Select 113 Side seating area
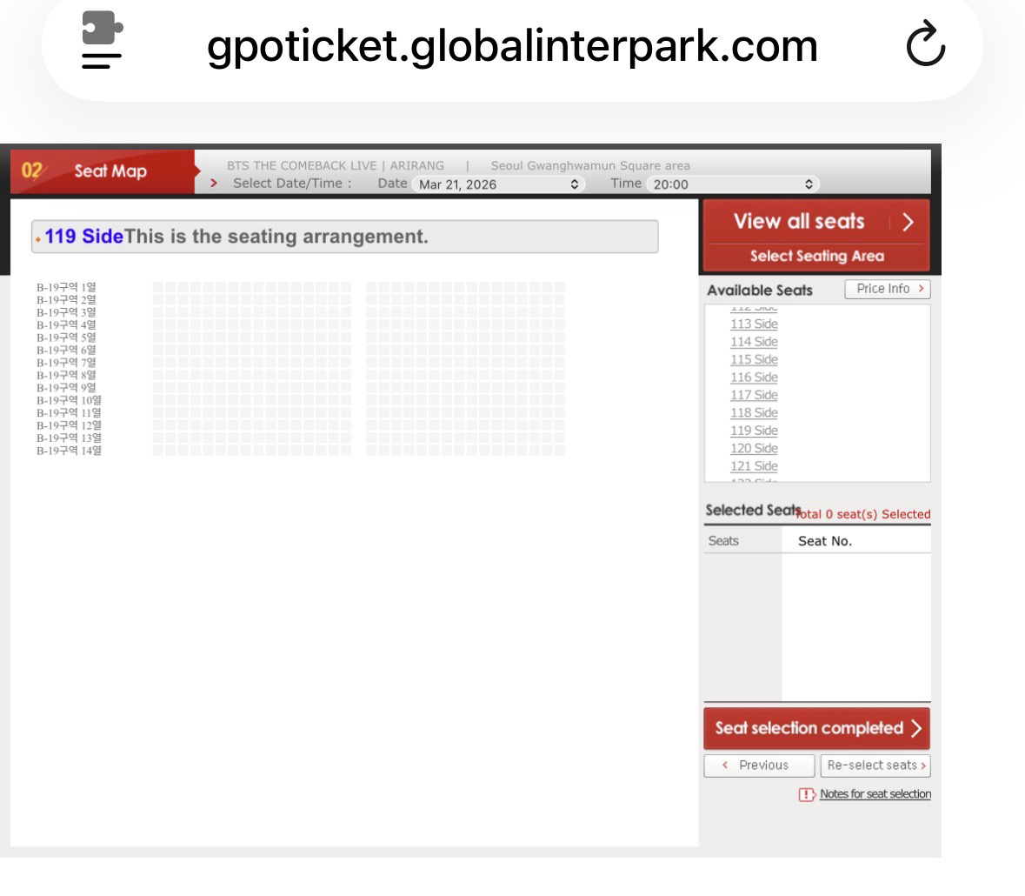 tap(754, 324)
